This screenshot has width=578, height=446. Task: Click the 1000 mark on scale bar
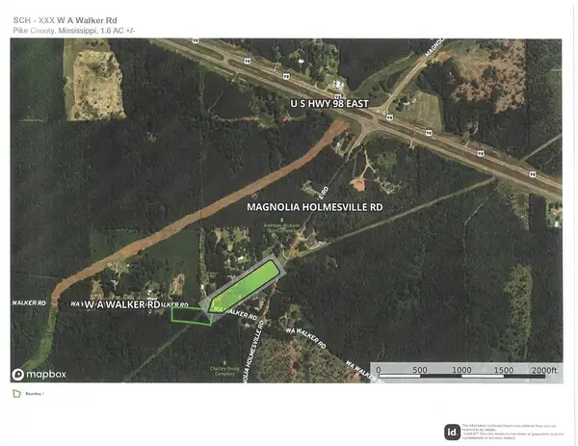coord(461,370)
